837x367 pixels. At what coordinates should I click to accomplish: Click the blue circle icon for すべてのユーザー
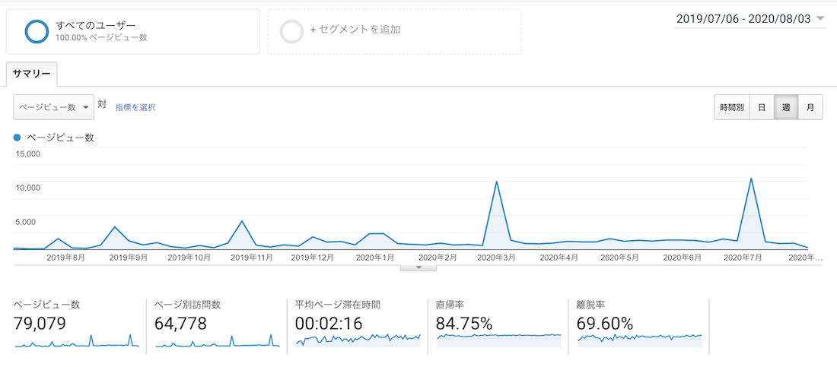coord(36,31)
